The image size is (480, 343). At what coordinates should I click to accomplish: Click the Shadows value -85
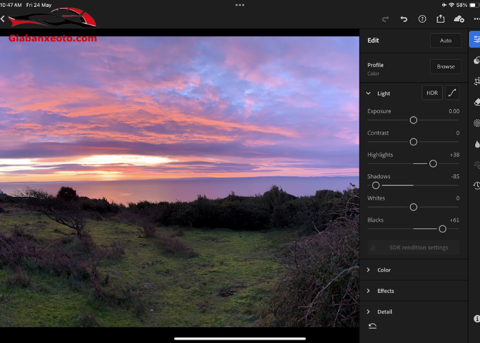pos(455,176)
